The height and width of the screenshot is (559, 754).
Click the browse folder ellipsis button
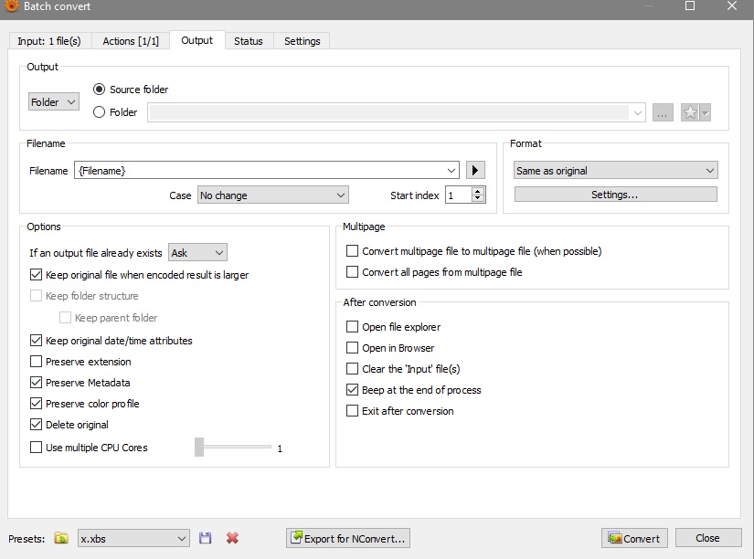663,112
